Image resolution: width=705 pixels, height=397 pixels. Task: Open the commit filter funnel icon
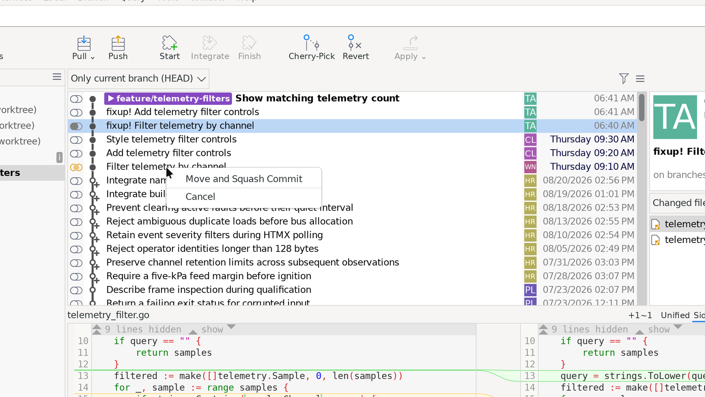[x=623, y=78]
